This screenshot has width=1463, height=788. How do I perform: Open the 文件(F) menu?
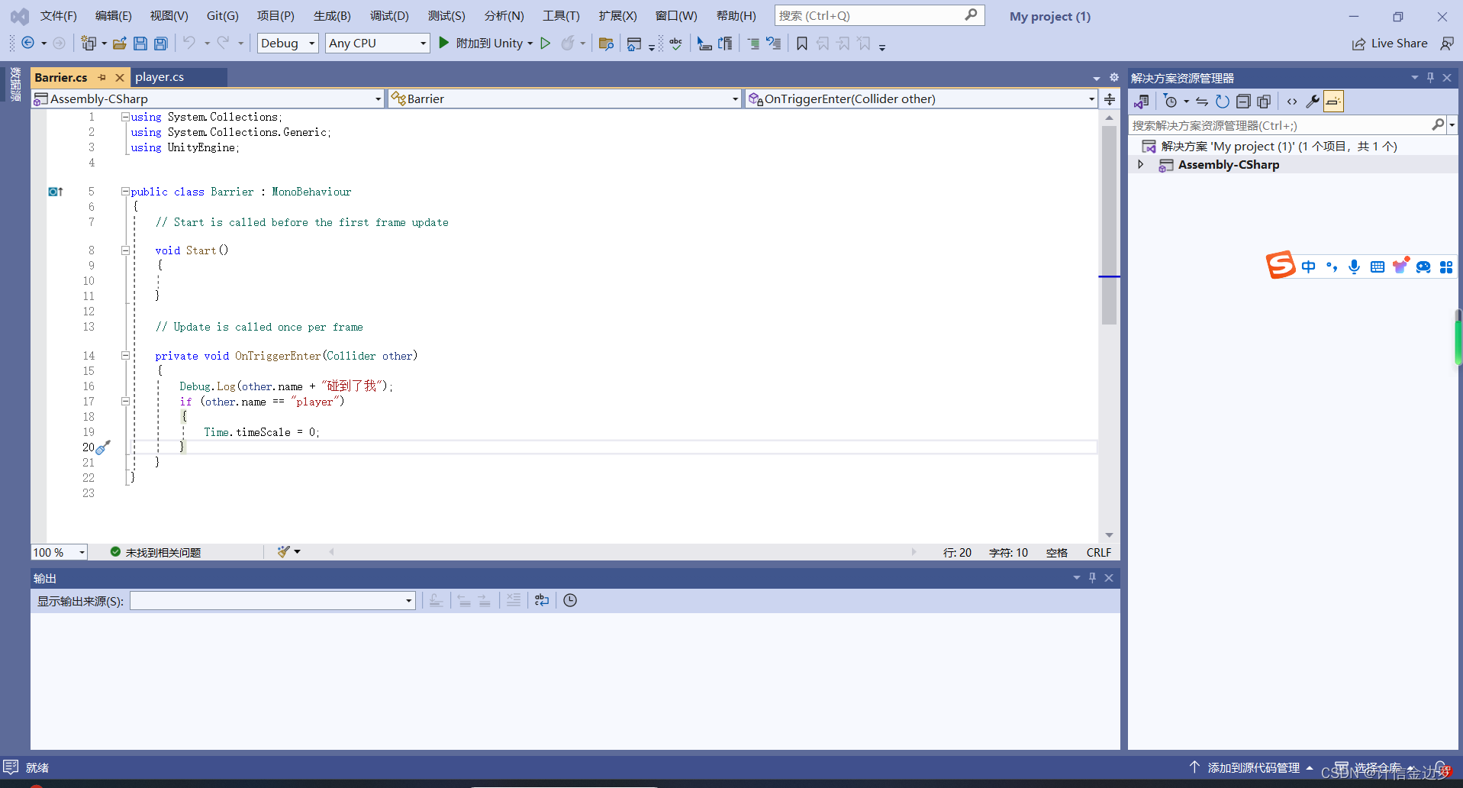coord(59,15)
